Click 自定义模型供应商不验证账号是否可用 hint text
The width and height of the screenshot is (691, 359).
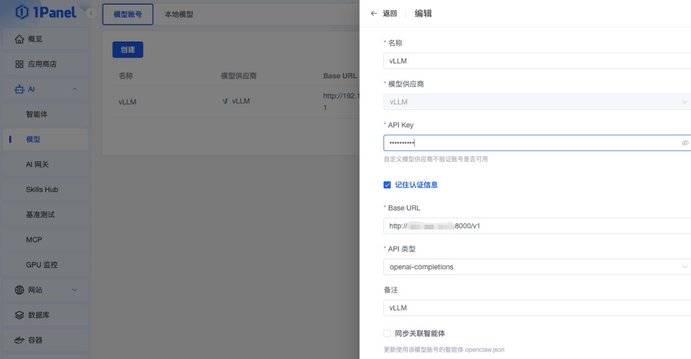click(436, 159)
